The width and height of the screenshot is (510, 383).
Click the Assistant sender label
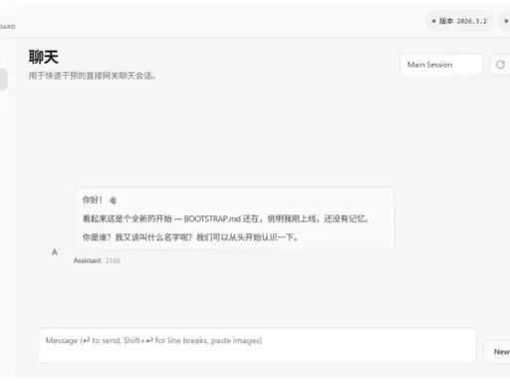[87, 260]
